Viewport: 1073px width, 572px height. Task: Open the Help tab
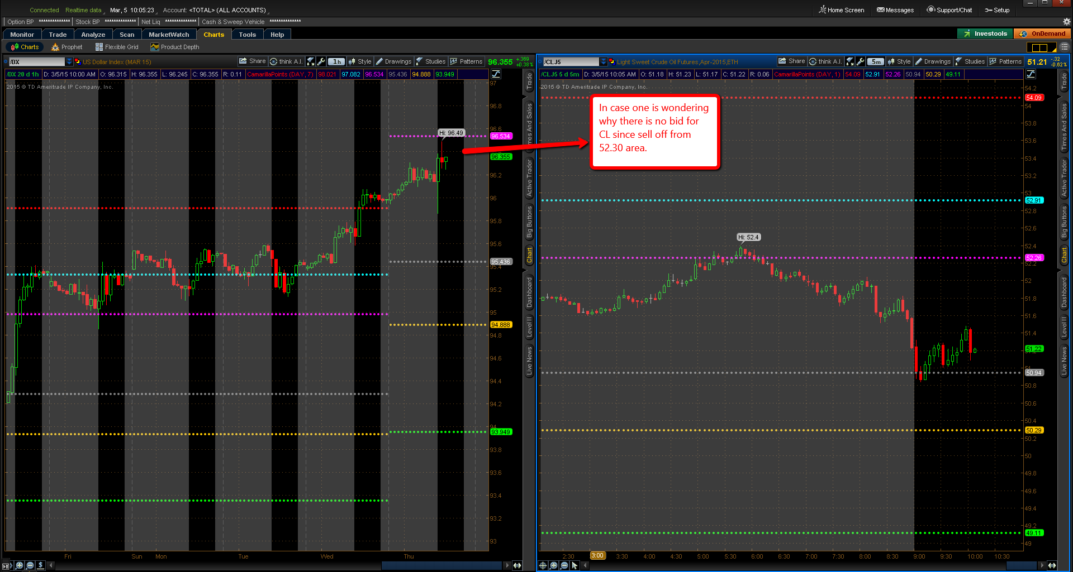[277, 35]
